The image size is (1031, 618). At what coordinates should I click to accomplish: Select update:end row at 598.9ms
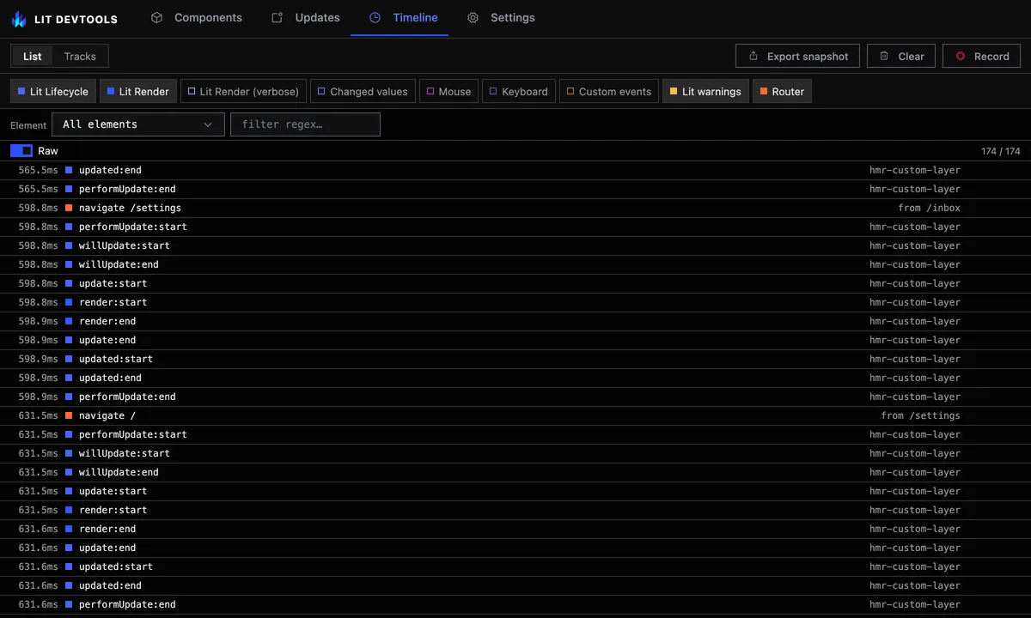[x=515, y=340]
